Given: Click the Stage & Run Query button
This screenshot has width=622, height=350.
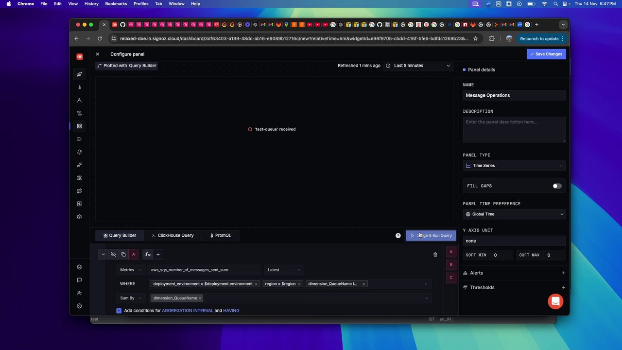Looking at the screenshot, I should (x=431, y=235).
